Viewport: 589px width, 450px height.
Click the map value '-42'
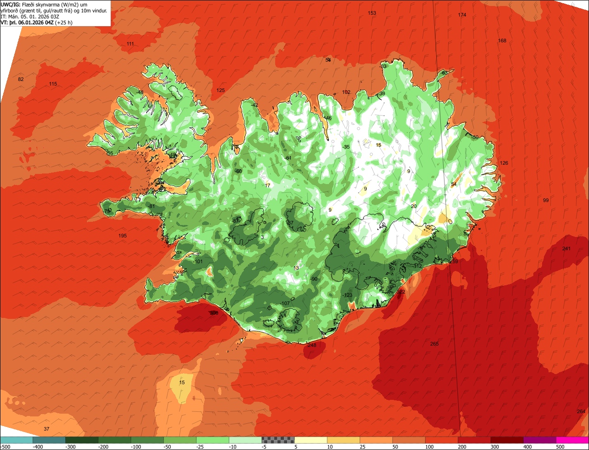pyautogui.click(x=255, y=105)
